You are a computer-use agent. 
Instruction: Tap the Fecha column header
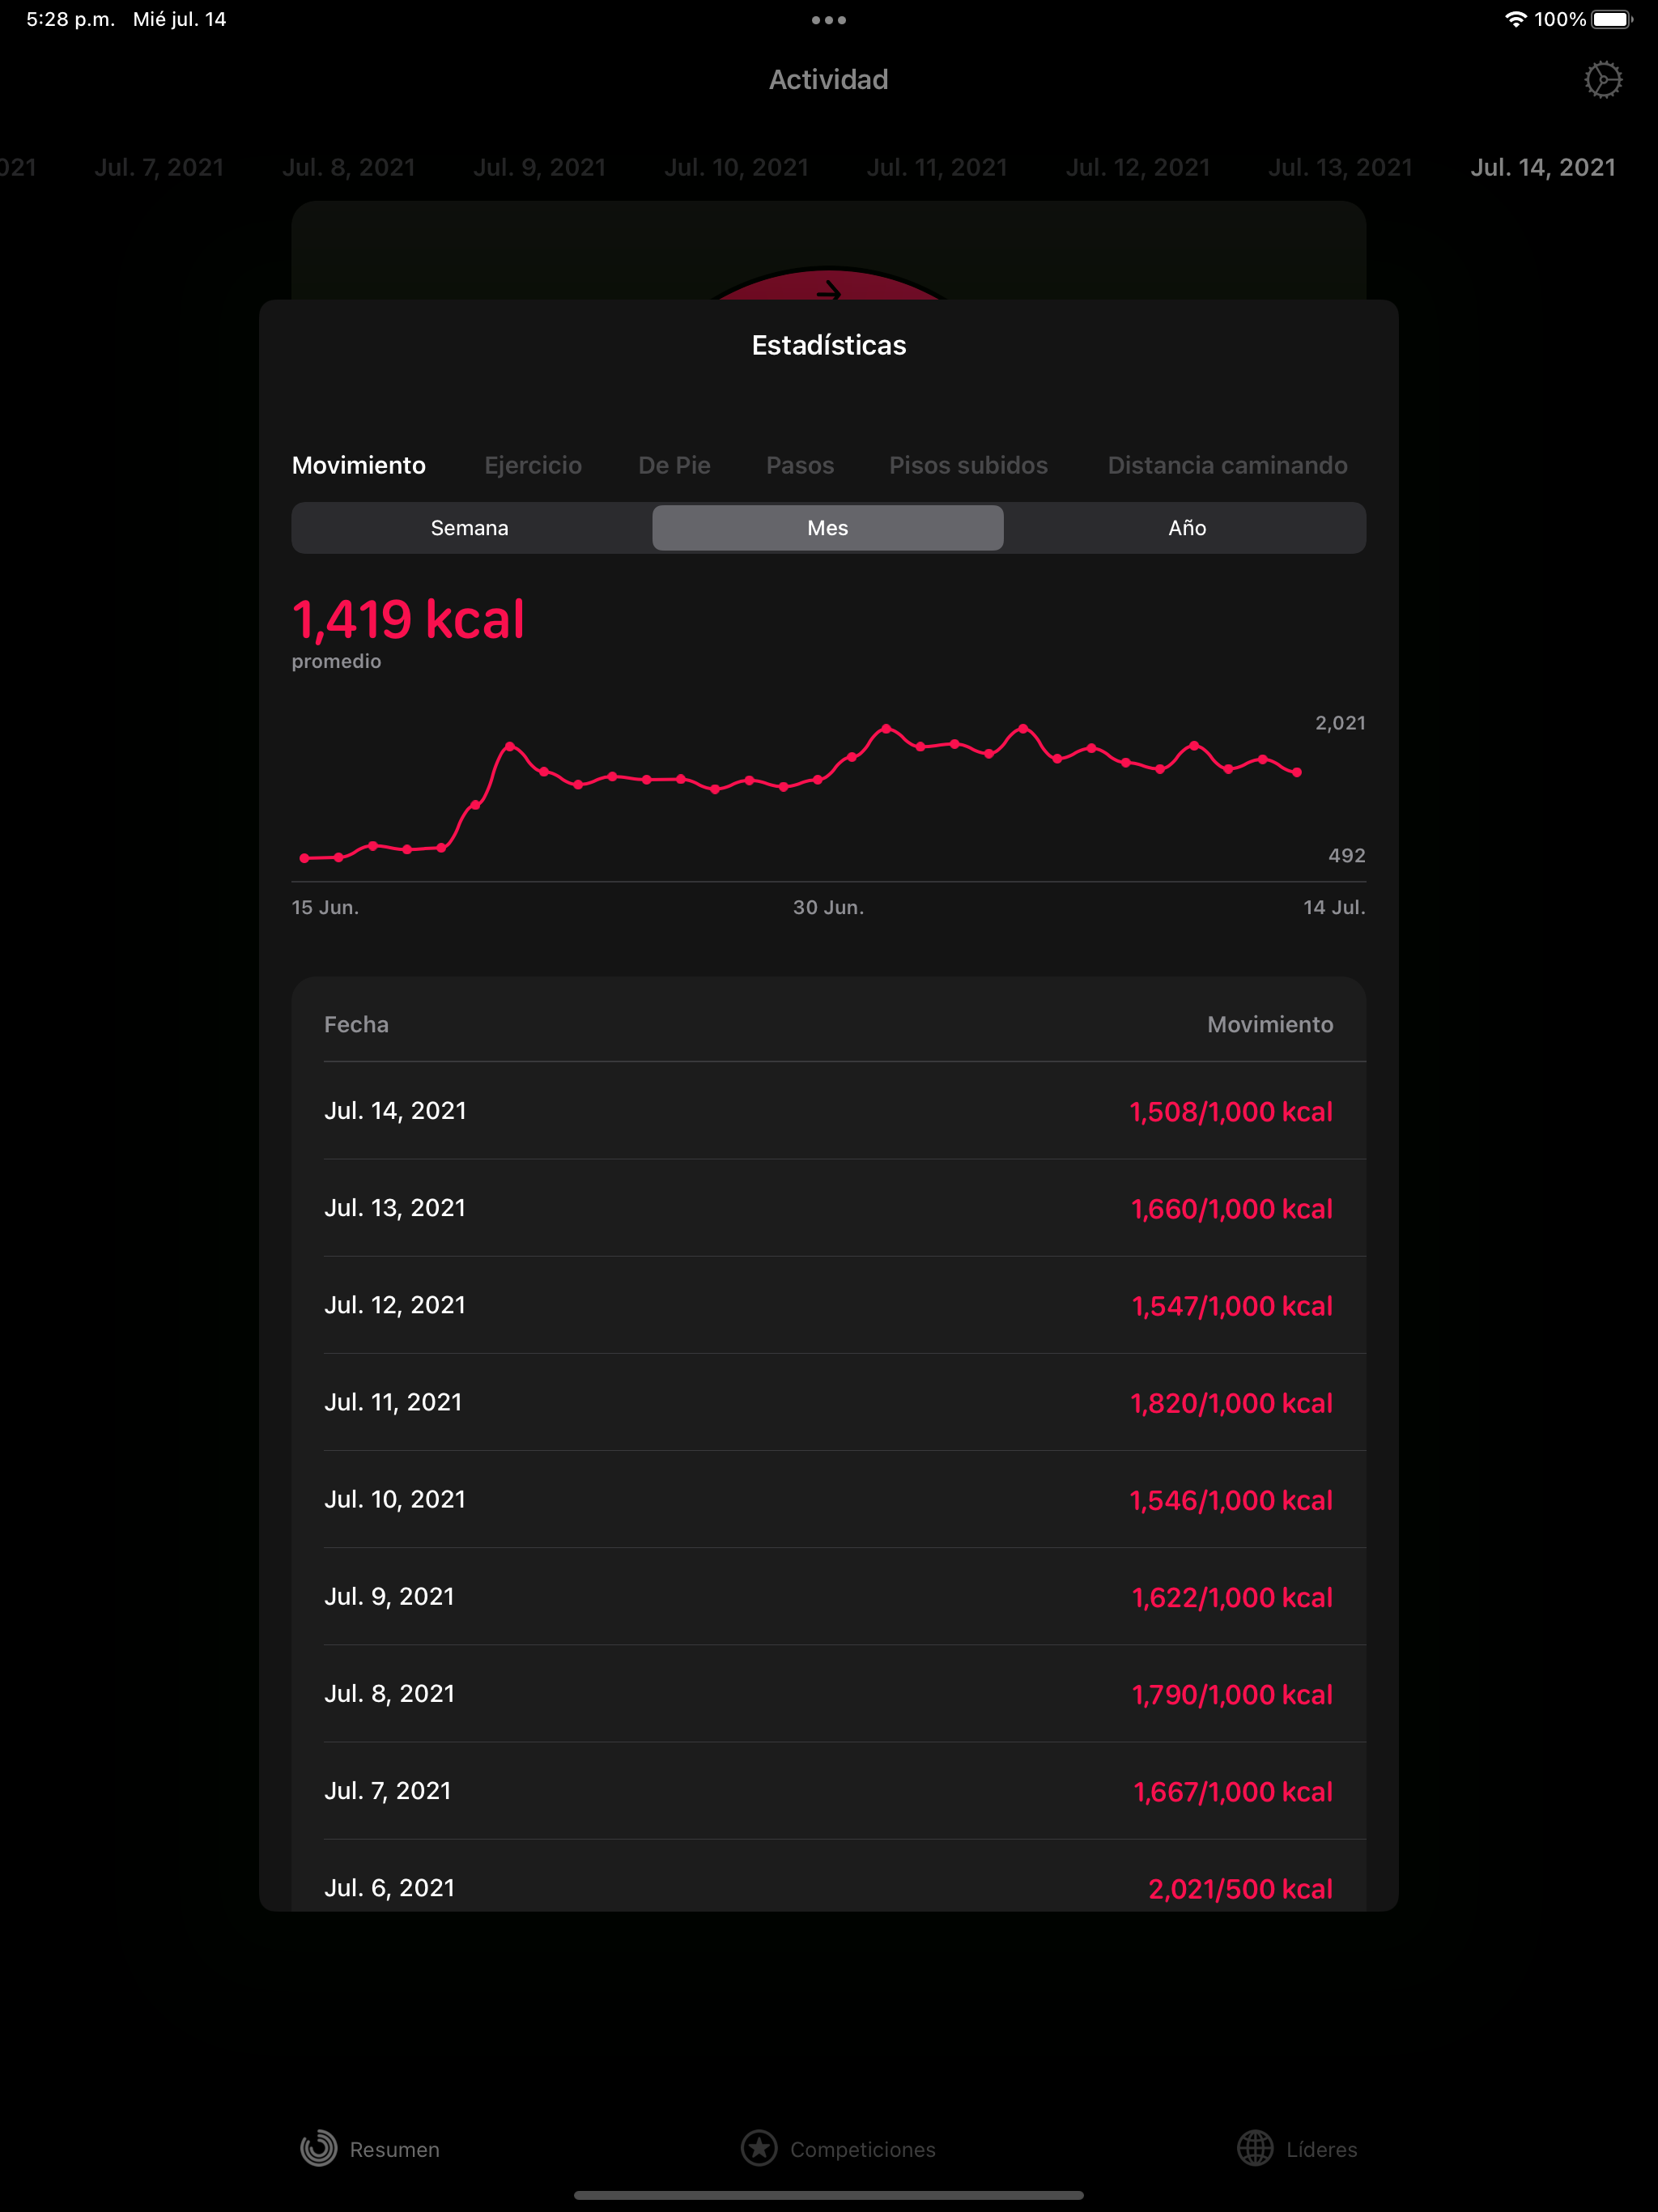[356, 1024]
